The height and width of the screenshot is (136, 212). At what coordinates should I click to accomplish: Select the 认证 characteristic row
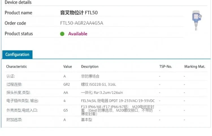click(x=11, y=76)
